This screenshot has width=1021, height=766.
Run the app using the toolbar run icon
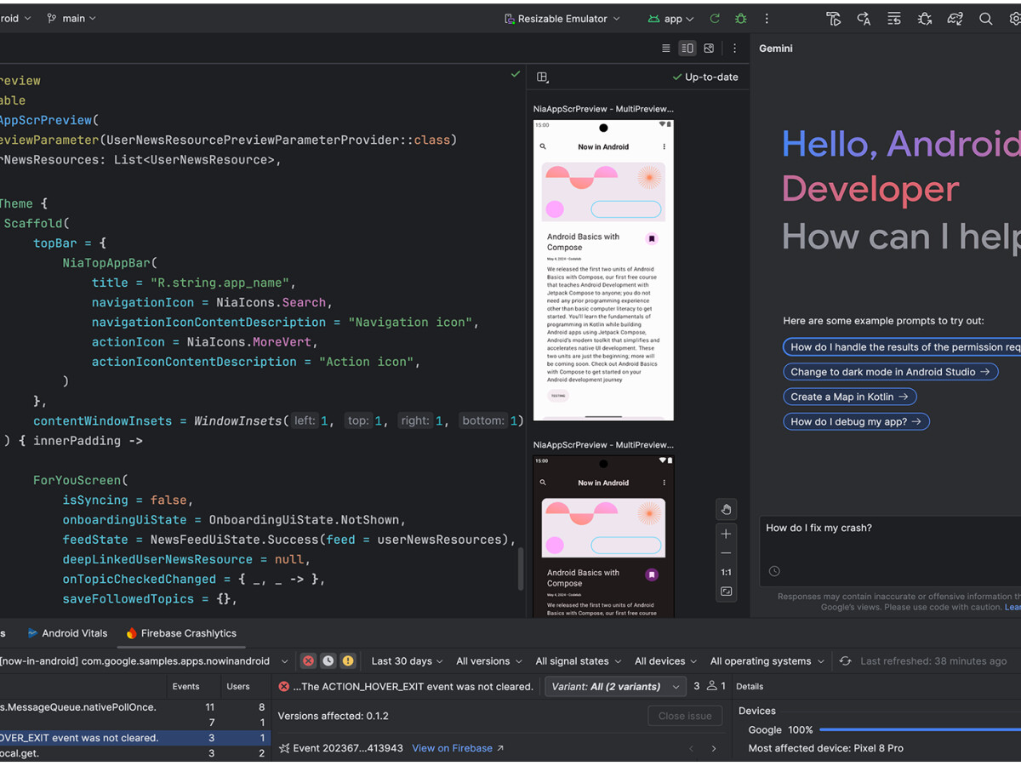[715, 18]
